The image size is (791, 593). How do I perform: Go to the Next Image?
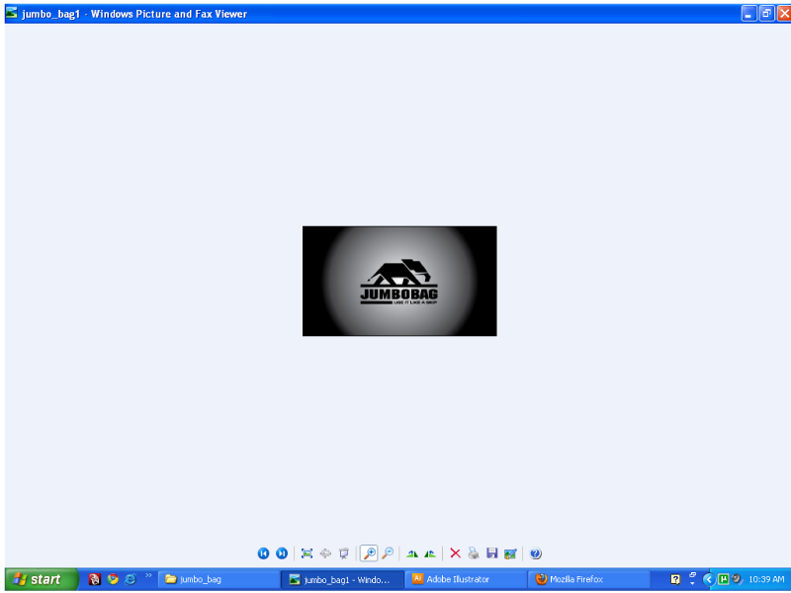pos(282,553)
